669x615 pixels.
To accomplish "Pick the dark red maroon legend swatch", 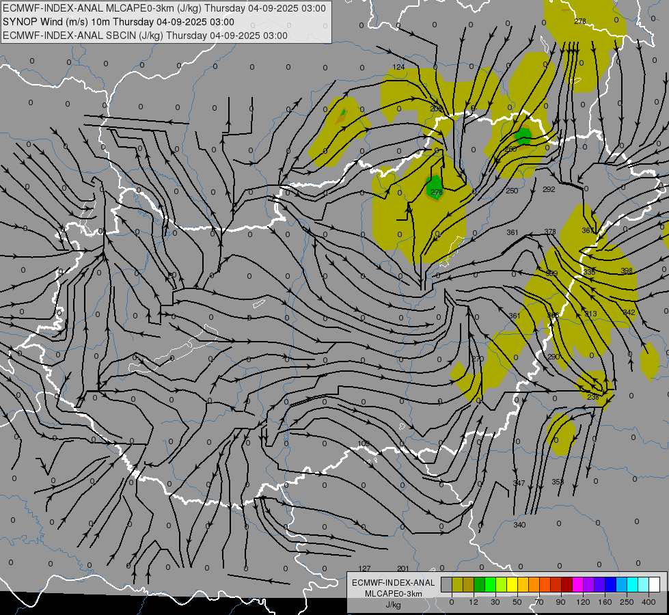I will (566, 585).
